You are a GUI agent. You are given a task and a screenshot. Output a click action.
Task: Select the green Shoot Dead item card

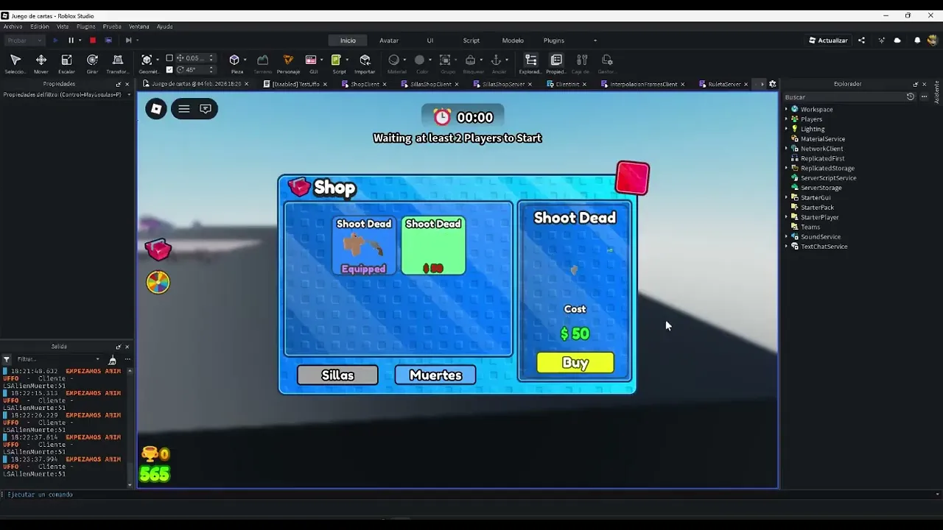433,247
